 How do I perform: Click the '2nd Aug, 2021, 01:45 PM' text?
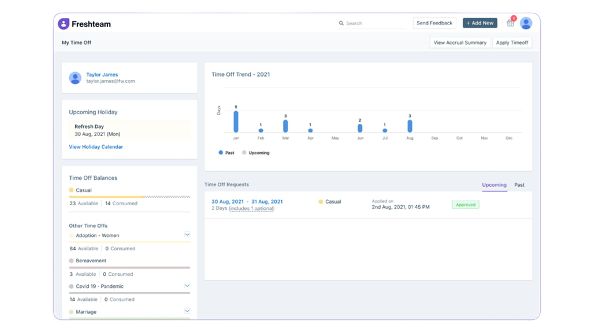coord(400,207)
